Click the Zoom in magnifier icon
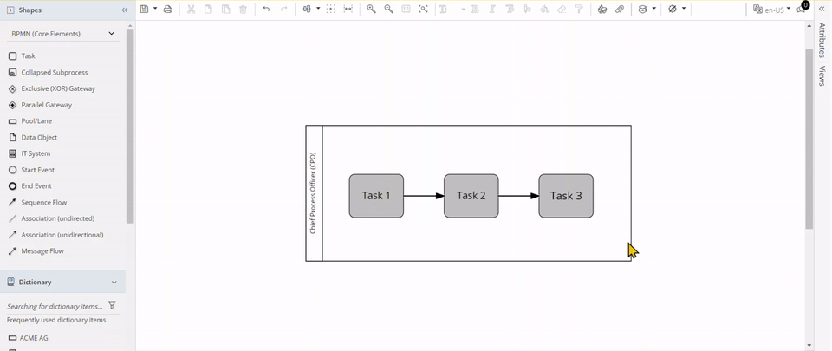 click(x=371, y=9)
